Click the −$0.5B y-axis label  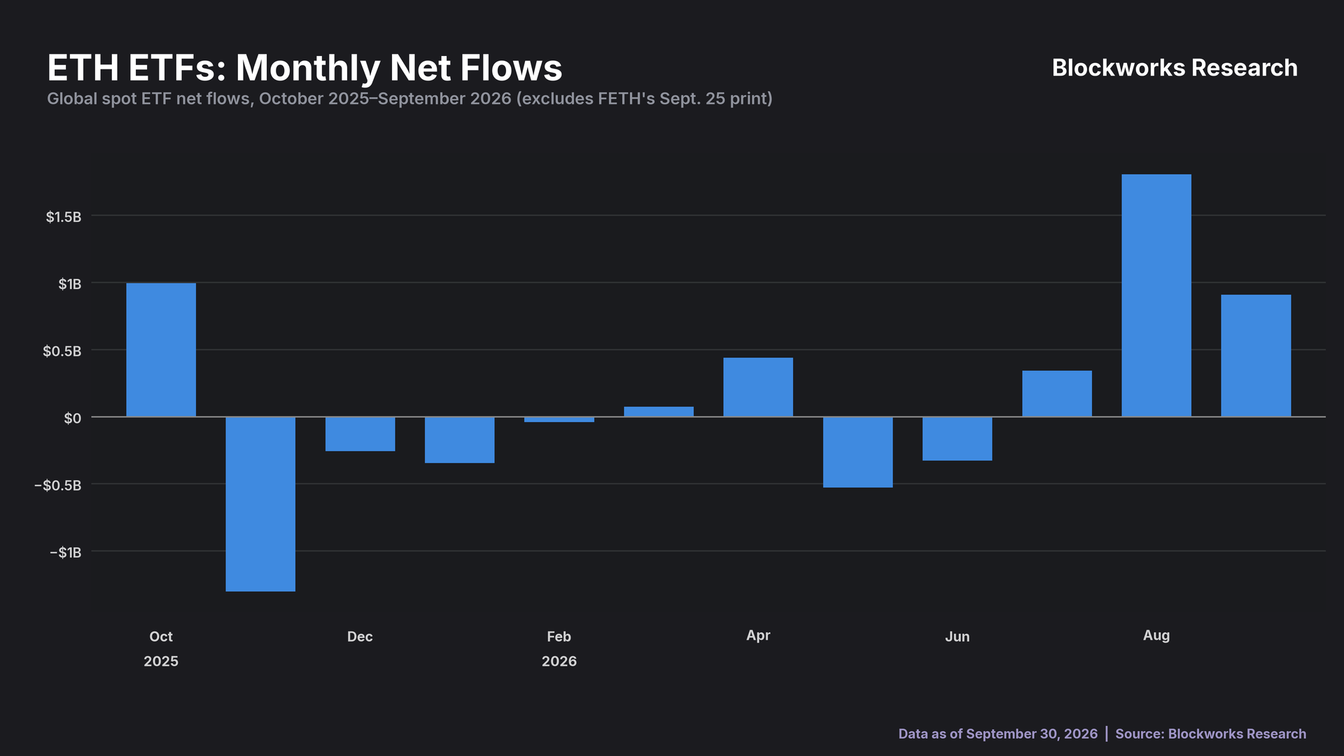(58, 486)
